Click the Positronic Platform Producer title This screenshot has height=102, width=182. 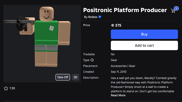[125, 10]
